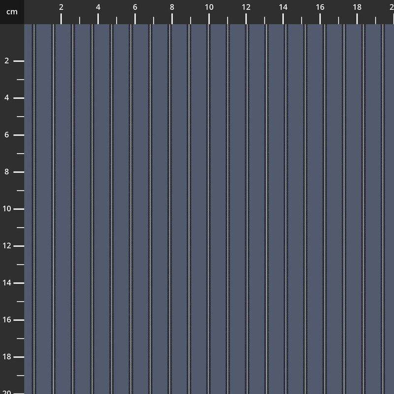
Task: Click the 2 mark on the left ruler
Action: [x=7, y=61]
